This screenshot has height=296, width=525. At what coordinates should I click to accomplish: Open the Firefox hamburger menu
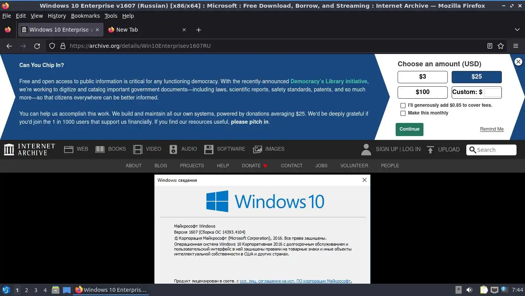coord(516,46)
